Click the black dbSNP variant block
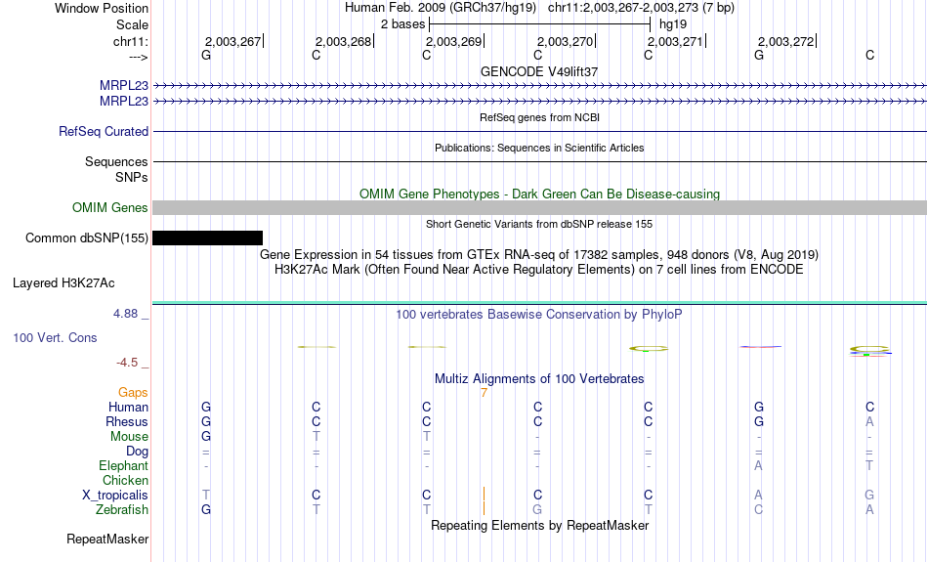Image resolution: width=928 pixels, height=562 pixels. click(x=208, y=238)
